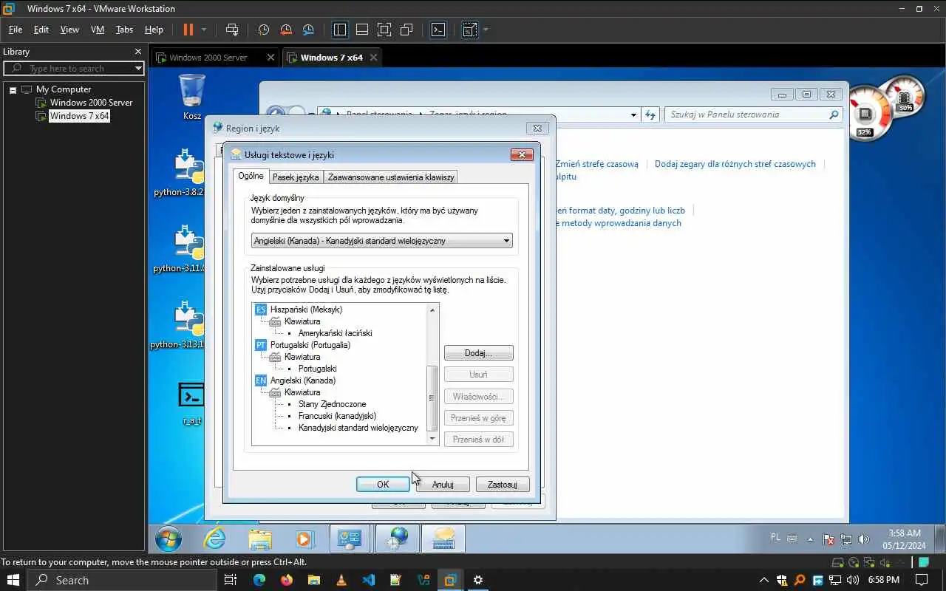Click the VMware hard disk status icon

[x=839, y=562]
